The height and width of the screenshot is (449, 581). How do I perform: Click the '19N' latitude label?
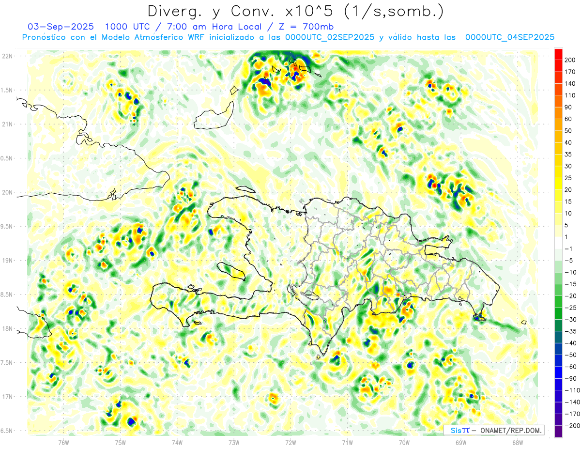coord(7,261)
